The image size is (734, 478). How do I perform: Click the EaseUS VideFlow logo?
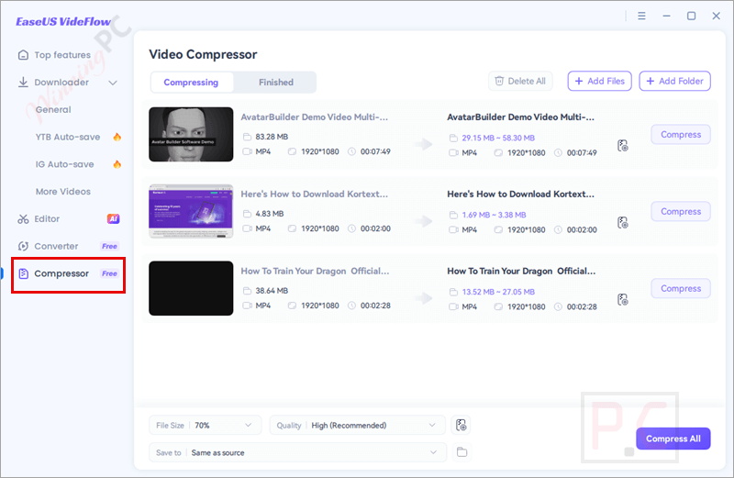click(x=63, y=21)
